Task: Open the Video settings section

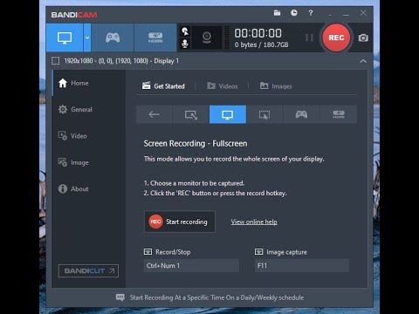Action: [89, 136]
